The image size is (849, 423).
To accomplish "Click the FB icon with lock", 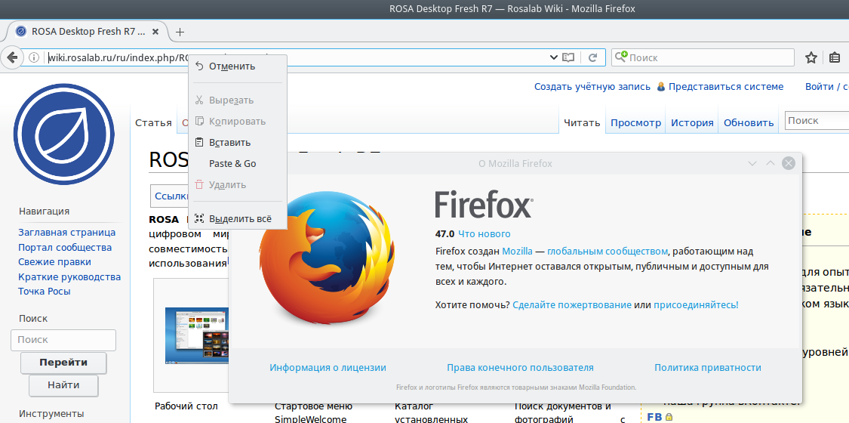I will (660, 417).
